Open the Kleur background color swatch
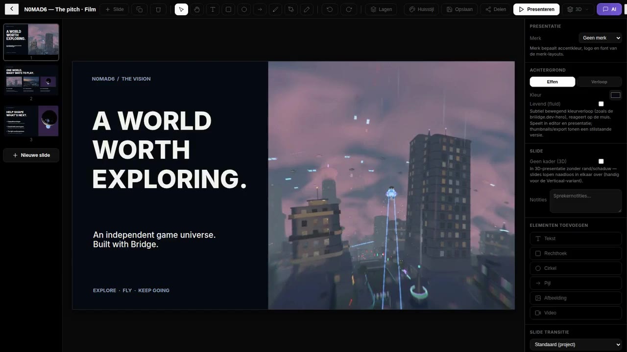 pyautogui.click(x=615, y=95)
